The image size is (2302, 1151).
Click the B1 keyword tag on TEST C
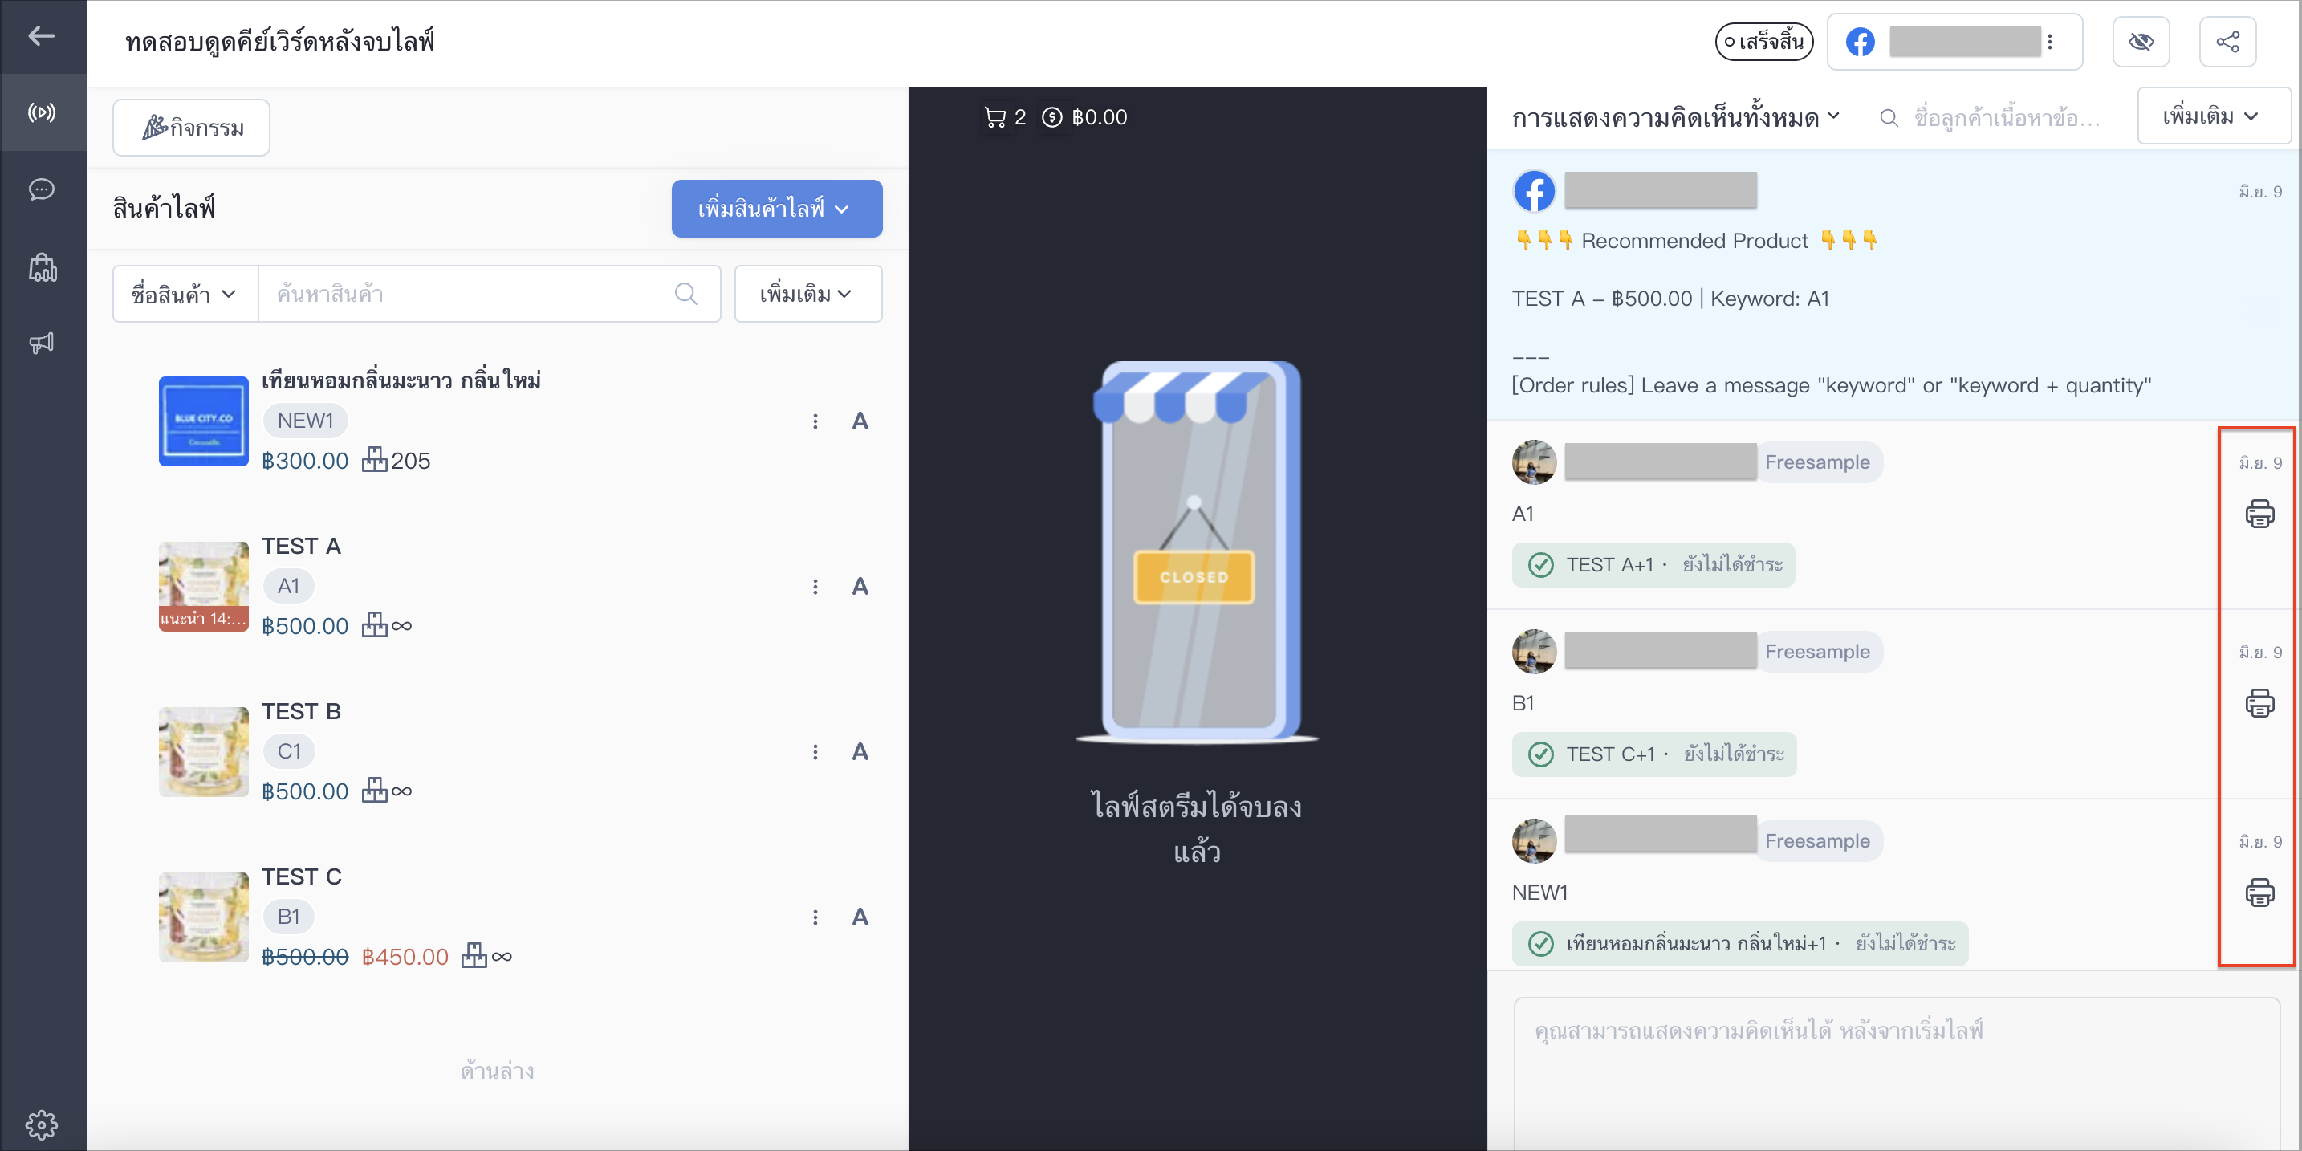287,916
